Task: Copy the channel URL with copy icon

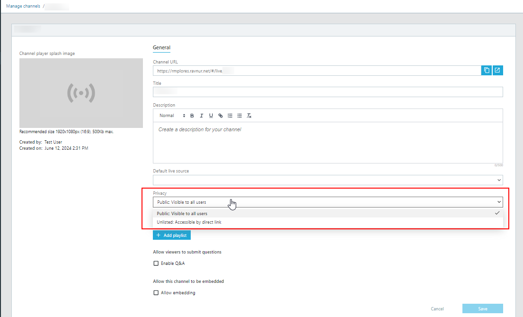Action: pos(486,71)
